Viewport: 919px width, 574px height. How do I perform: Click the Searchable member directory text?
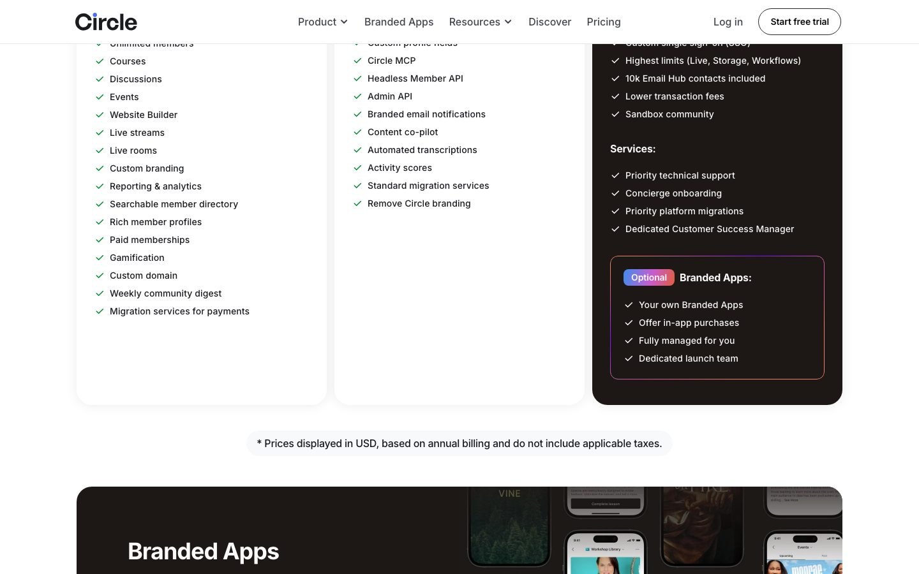point(174,204)
